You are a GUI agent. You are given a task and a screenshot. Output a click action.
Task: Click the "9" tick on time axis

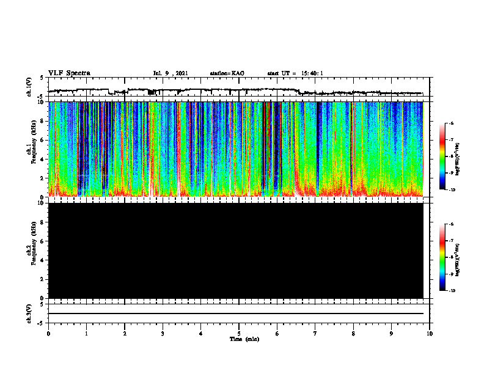pyautogui.click(x=391, y=334)
